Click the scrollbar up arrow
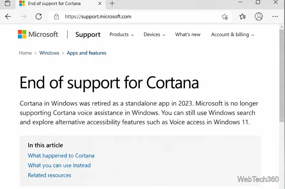The width and height of the screenshot is (285, 189). pos(282,27)
